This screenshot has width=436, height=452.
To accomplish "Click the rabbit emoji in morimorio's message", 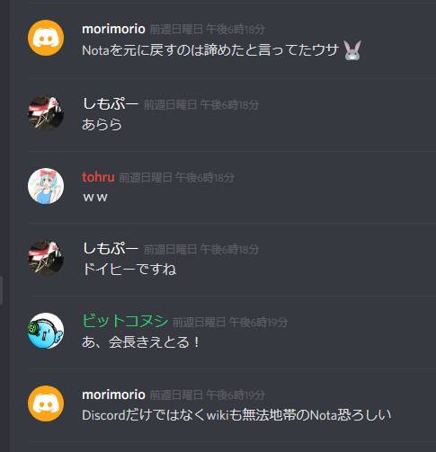I will coord(352,50).
